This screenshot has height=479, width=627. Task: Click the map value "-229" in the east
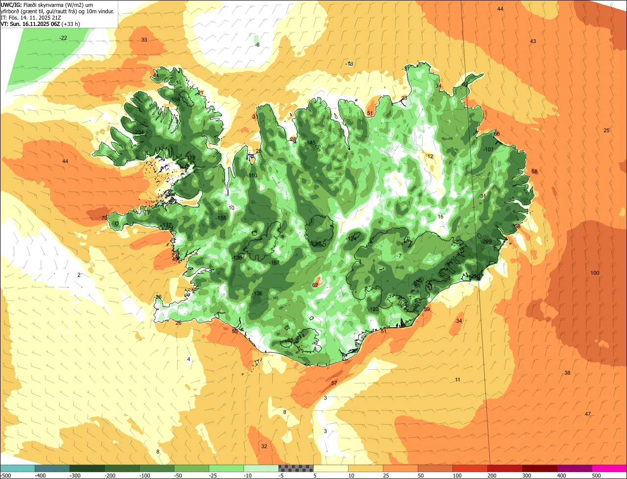tap(486, 241)
